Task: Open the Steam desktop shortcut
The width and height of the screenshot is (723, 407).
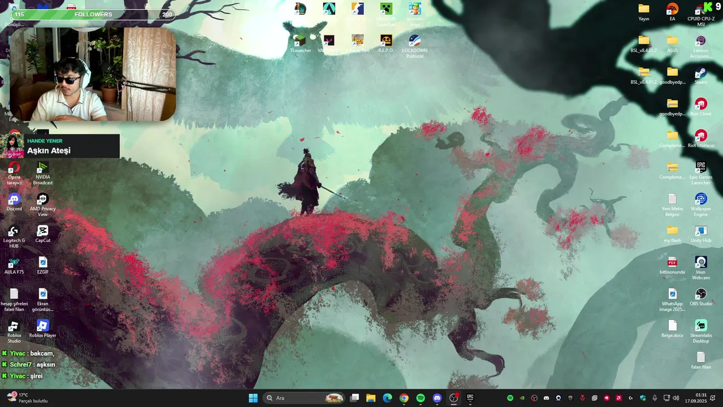Action: tap(701, 75)
